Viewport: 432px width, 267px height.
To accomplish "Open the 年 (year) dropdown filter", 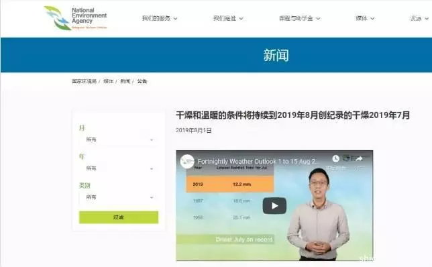I will coord(119,168).
